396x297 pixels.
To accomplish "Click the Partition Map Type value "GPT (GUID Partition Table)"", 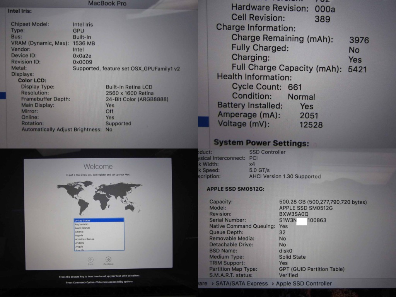I will [312, 269].
